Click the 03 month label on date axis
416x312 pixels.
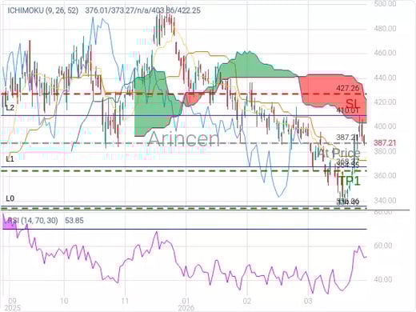(308, 301)
